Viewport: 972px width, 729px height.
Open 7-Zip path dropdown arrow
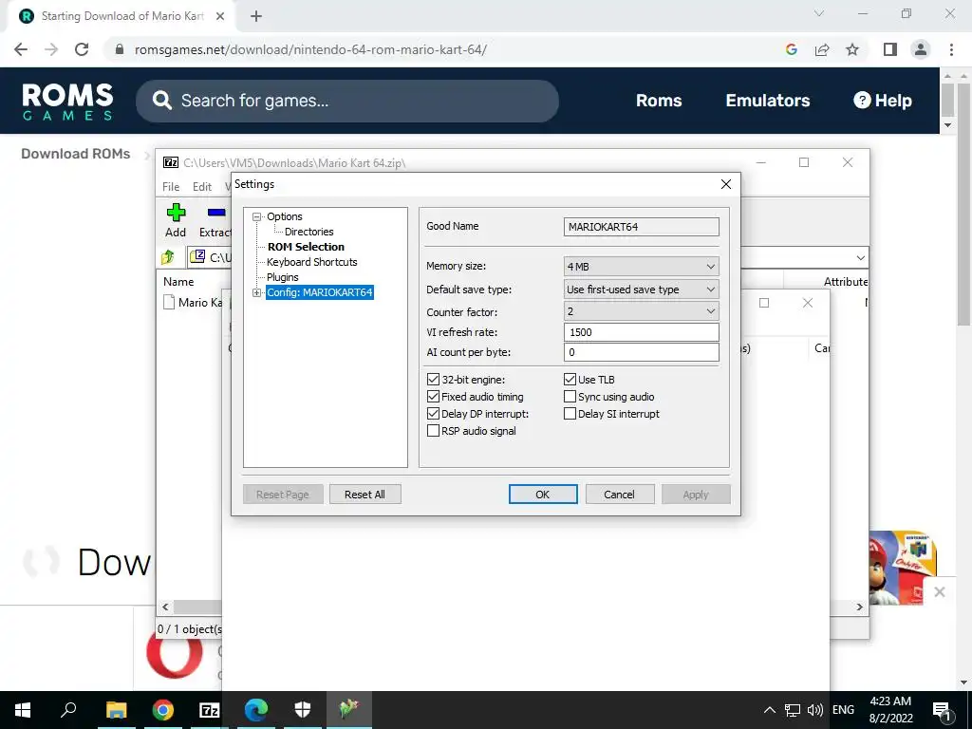[860, 257]
